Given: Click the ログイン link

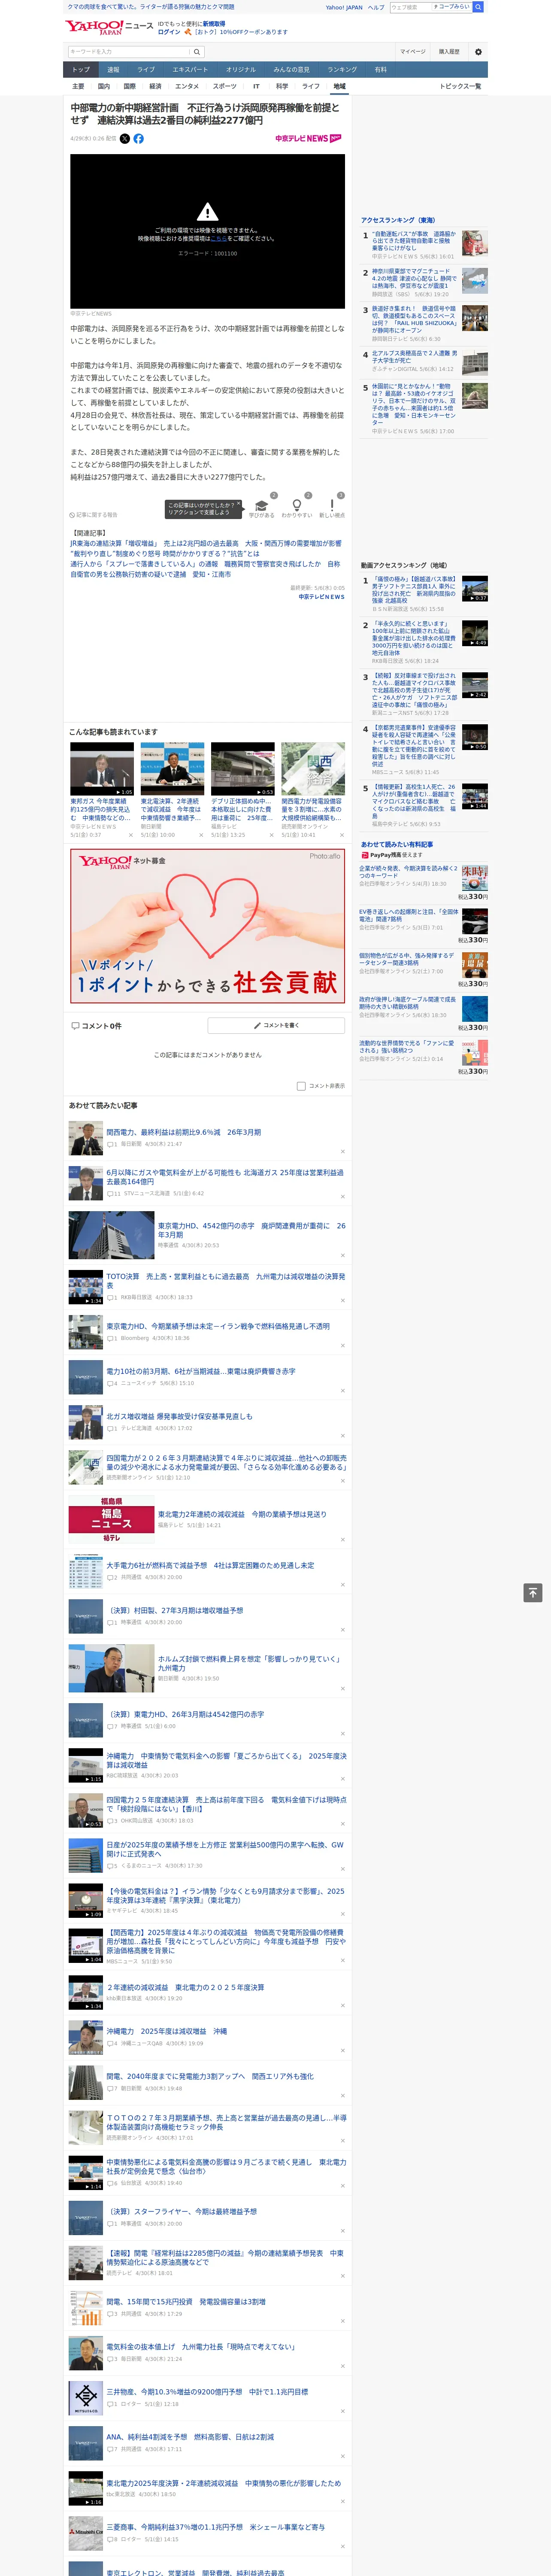Looking at the screenshot, I should [169, 32].
